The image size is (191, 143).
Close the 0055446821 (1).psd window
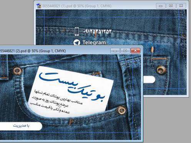181,6
